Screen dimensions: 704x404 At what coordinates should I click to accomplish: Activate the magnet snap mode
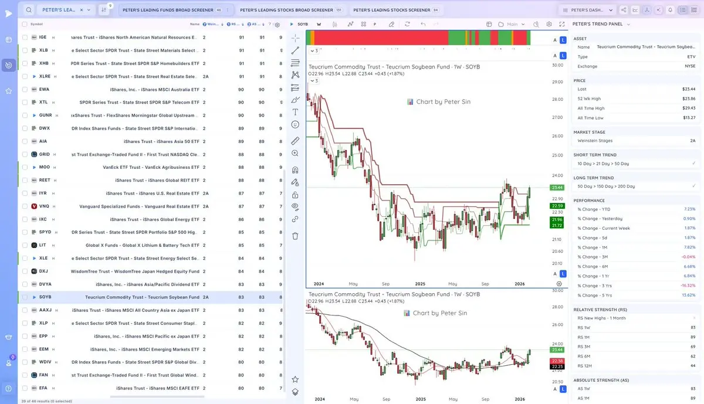295,169
